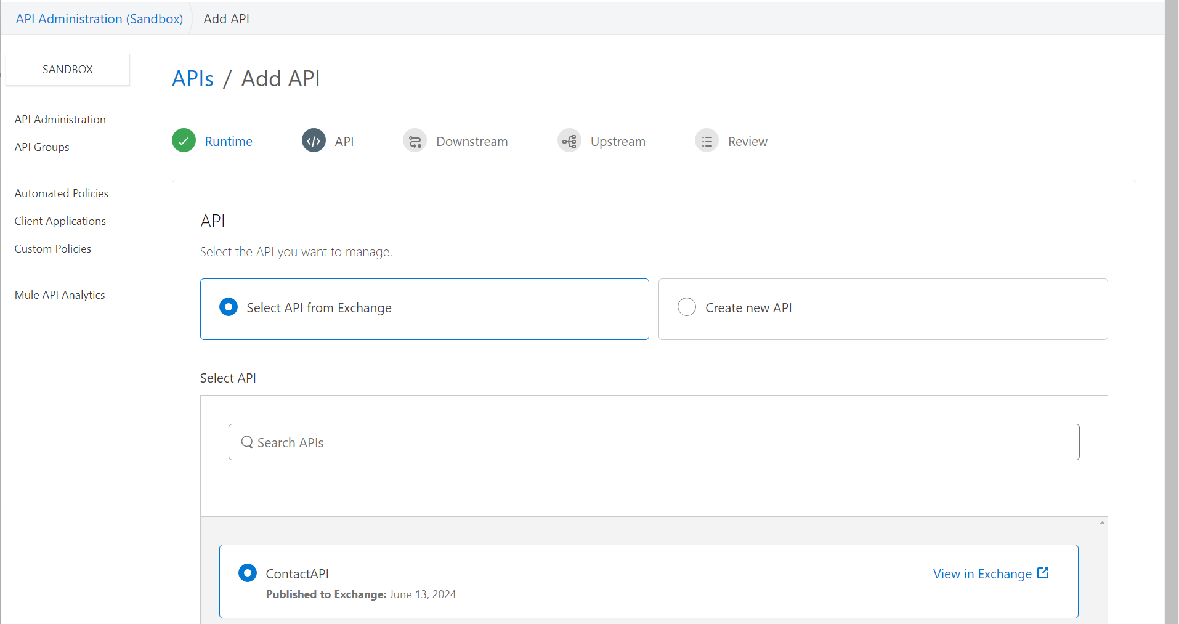The image size is (1179, 624).
Task: Open Mule API Analytics
Action: tap(60, 294)
